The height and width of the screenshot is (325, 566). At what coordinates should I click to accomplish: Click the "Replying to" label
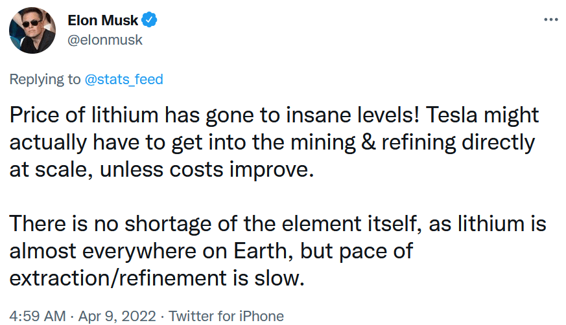pos(45,79)
